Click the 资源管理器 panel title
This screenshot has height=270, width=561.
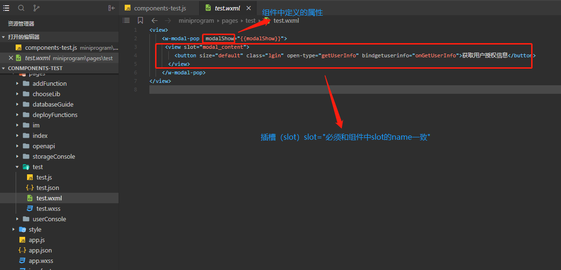(x=21, y=24)
